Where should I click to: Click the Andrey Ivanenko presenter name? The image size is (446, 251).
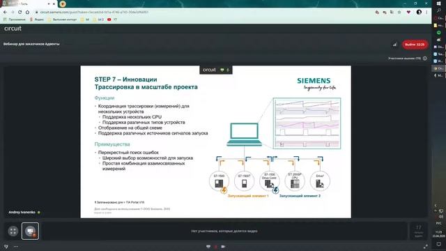[22, 212]
